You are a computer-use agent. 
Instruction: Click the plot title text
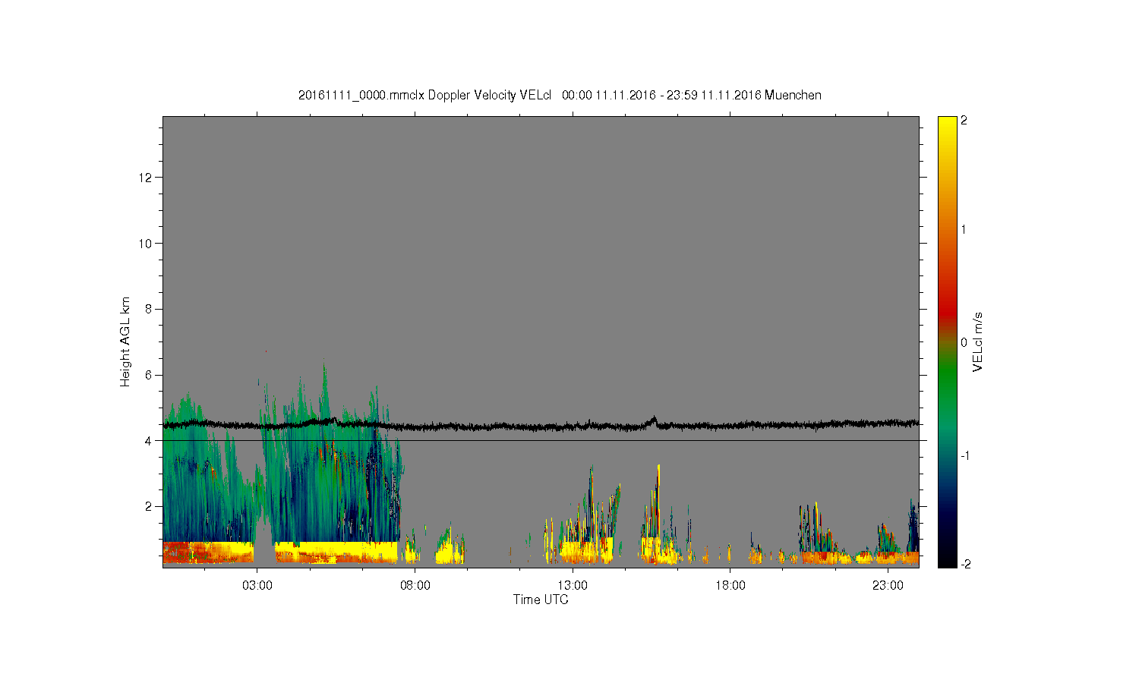point(560,95)
